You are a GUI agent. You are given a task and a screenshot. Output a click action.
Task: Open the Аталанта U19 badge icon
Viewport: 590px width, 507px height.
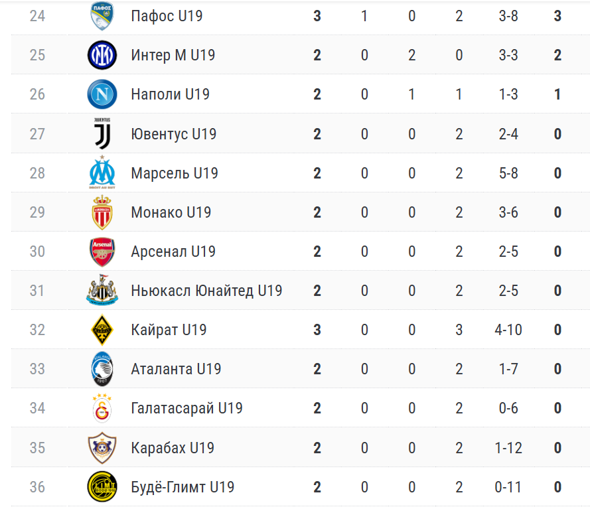tap(102, 369)
